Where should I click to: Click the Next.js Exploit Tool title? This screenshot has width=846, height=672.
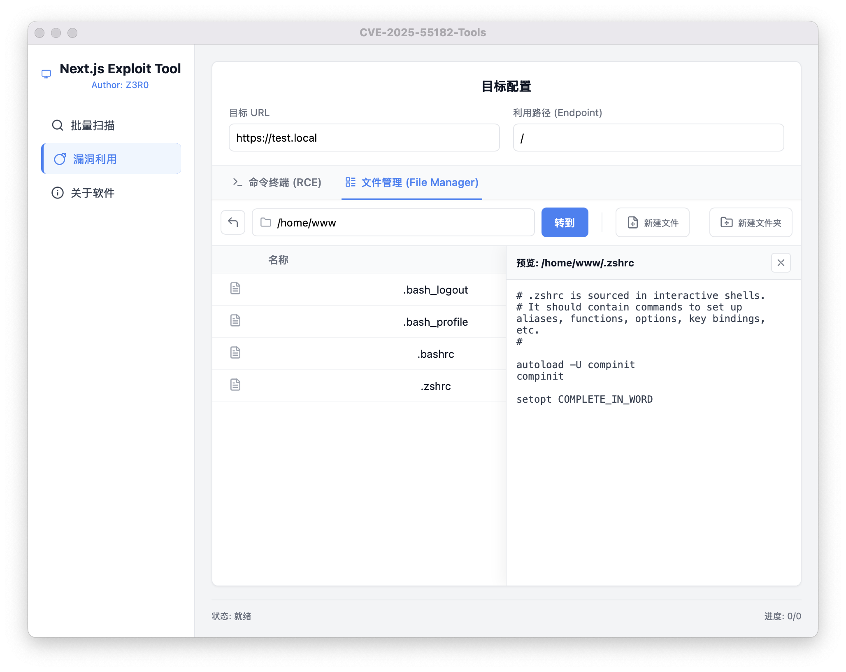(120, 68)
